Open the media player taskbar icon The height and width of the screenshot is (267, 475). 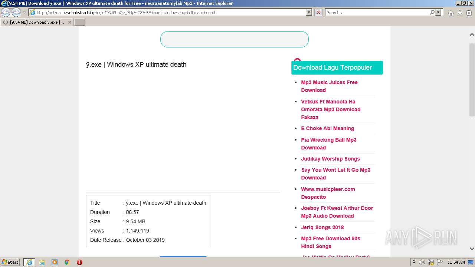(x=55, y=262)
